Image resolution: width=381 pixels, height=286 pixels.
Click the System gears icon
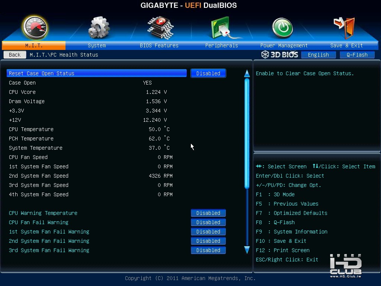click(x=99, y=28)
